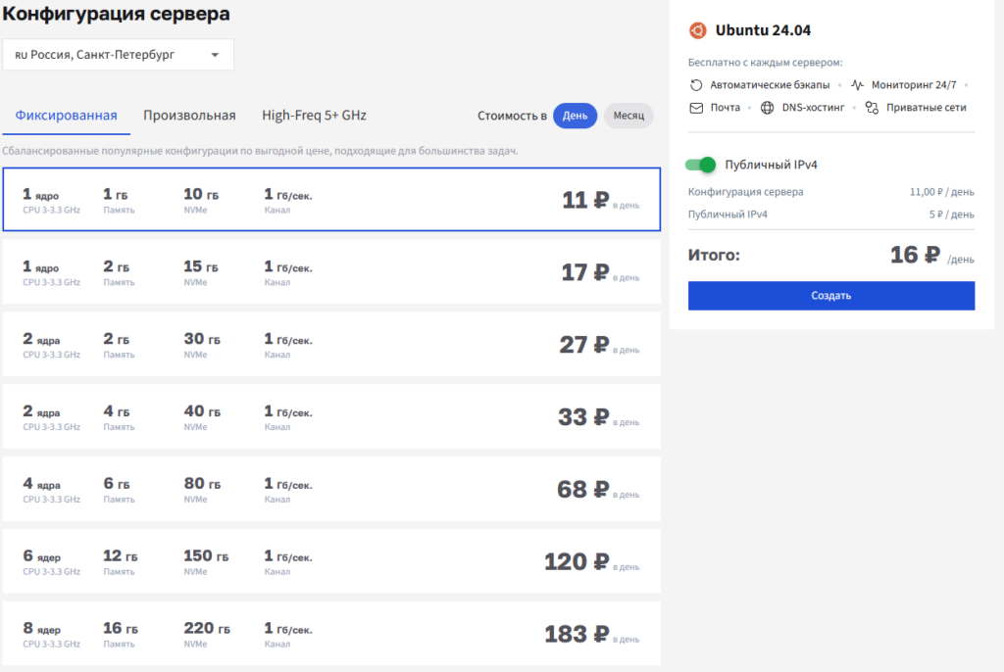This screenshot has height=672, width=1004.
Task: Switch pricing to Месяц
Action: coord(628,116)
